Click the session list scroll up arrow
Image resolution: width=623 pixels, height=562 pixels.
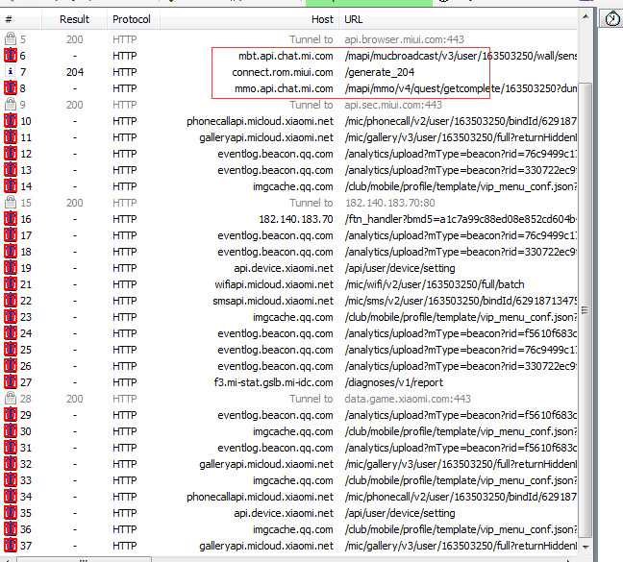[x=586, y=17]
